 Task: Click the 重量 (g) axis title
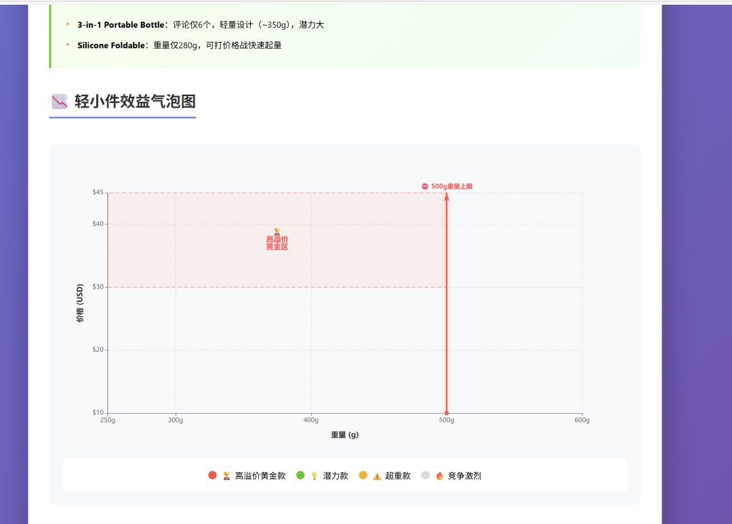345,435
